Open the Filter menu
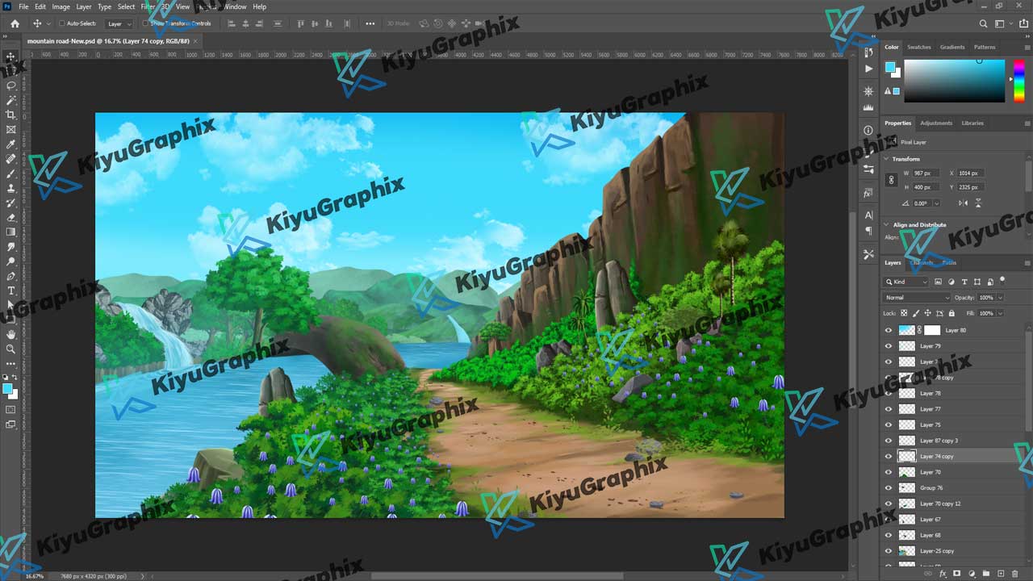Image resolution: width=1033 pixels, height=581 pixels. click(x=148, y=6)
